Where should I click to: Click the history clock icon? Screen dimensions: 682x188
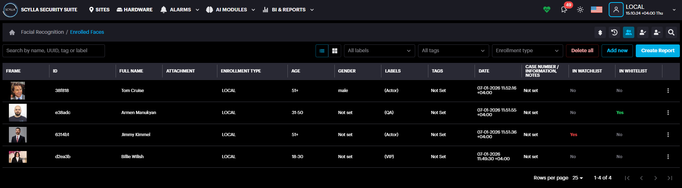tap(614, 32)
